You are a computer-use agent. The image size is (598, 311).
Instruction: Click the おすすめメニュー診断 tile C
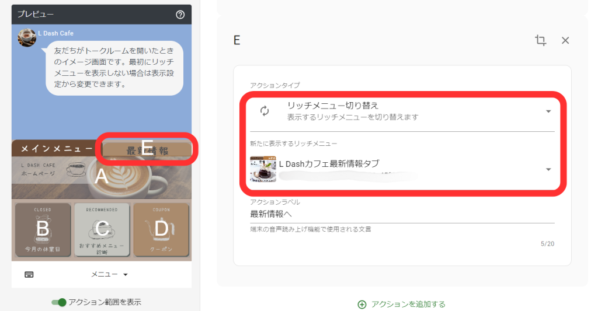(x=102, y=229)
